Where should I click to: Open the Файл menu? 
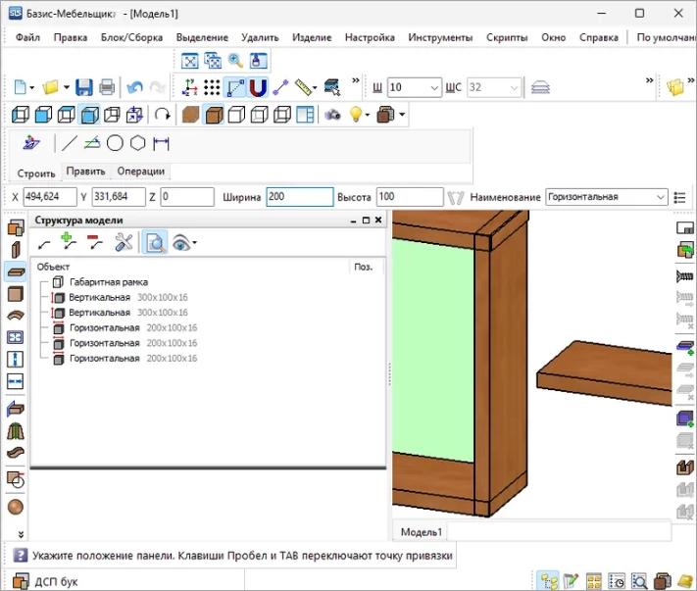(x=28, y=37)
